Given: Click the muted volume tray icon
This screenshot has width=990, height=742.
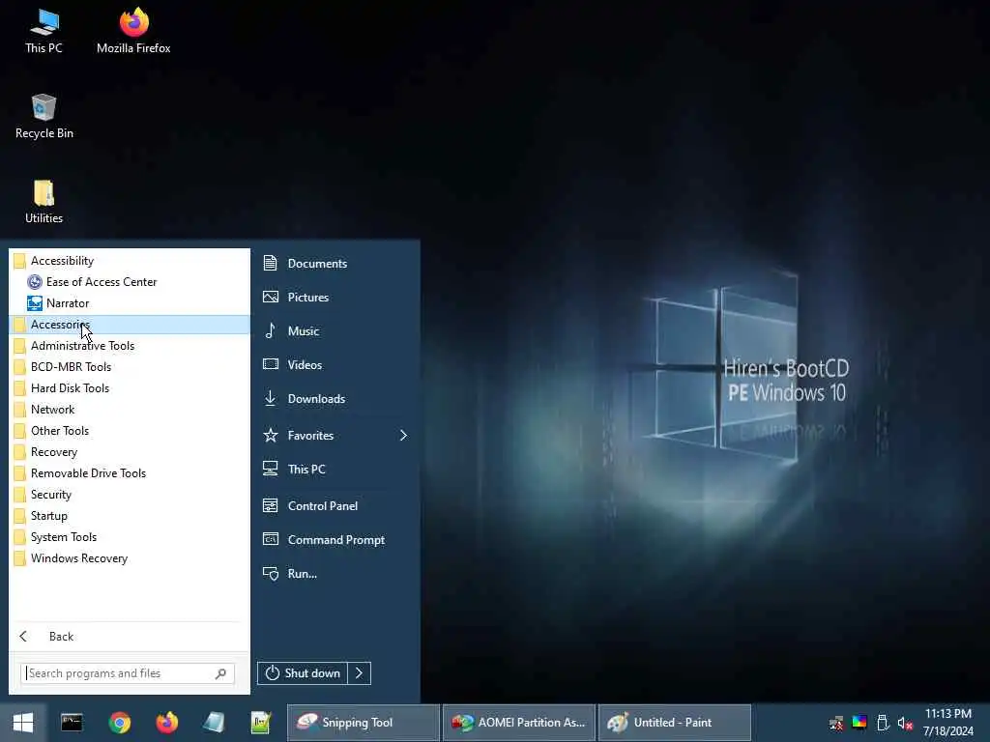Looking at the screenshot, I should pyautogui.click(x=905, y=723).
